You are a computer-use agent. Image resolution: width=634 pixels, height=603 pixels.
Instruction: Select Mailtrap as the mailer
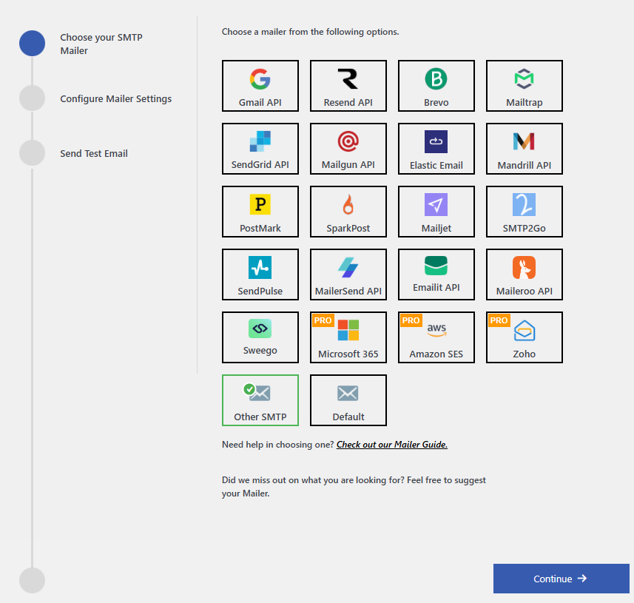point(525,86)
